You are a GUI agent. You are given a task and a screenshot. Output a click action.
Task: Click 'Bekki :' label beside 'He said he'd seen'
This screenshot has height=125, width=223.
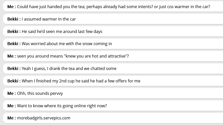pos(14,31)
